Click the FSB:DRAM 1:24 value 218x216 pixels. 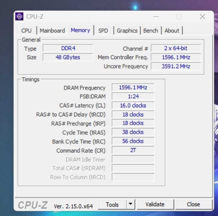[x=133, y=96]
